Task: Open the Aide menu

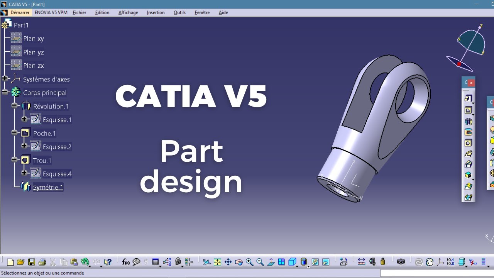Action: tap(223, 12)
